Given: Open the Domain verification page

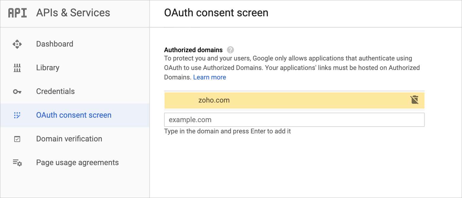Looking at the screenshot, I should [69, 139].
